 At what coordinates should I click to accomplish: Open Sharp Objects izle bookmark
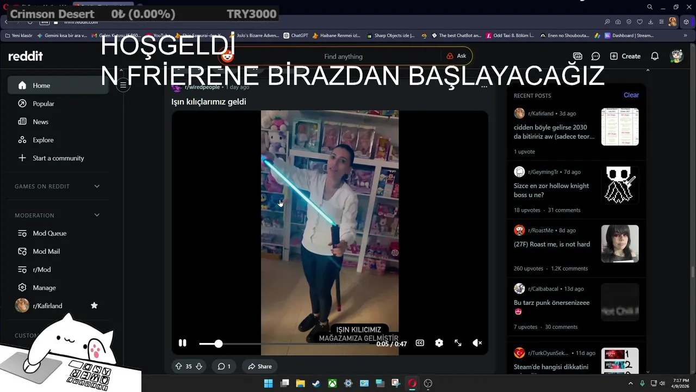pos(391,35)
